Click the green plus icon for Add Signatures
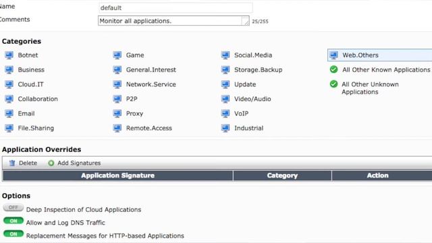This screenshot has width=432, height=243. (51, 163)
